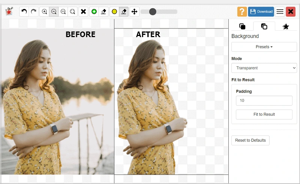Switch to the star effects tab
The height and width of the screenshot is (184, 300).
[x=286, y=26]
